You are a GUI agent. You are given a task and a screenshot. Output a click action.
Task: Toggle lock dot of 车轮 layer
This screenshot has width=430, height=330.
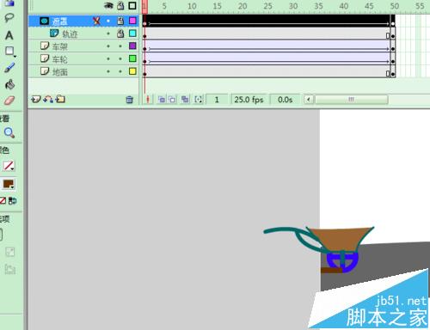point(120,58)
